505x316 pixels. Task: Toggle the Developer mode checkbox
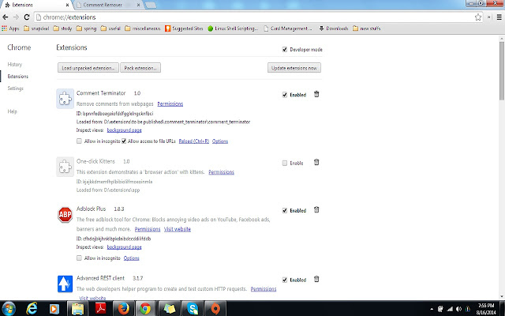[x=284, y=49]
